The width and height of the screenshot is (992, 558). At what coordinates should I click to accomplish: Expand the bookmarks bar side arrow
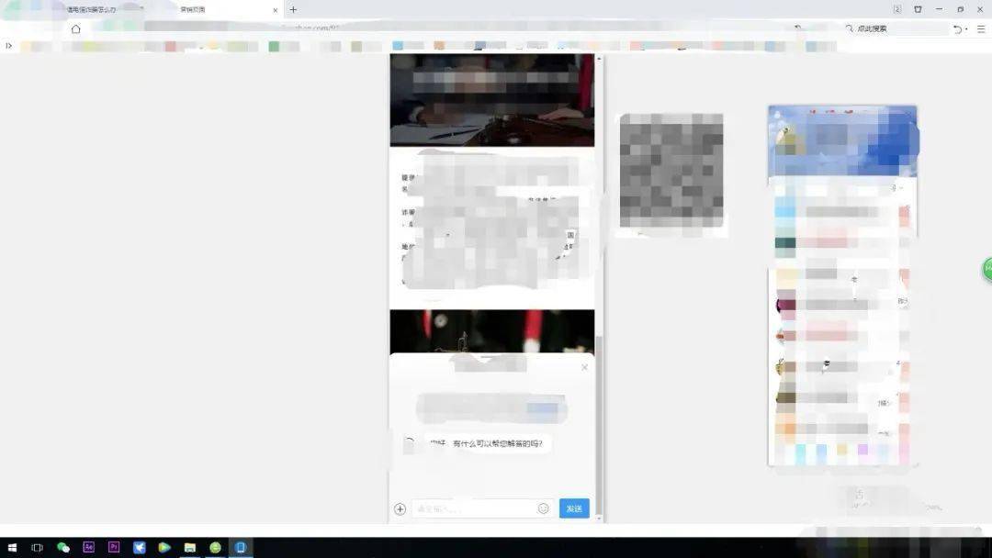coord(9,46)
